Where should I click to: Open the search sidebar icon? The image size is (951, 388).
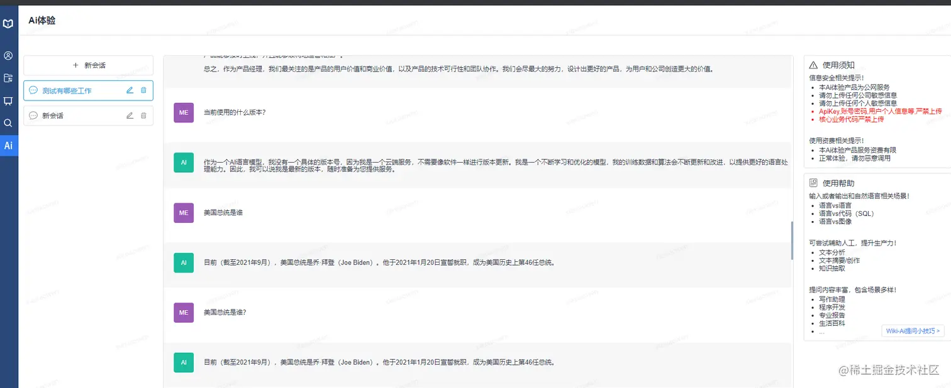coord(8,123)
